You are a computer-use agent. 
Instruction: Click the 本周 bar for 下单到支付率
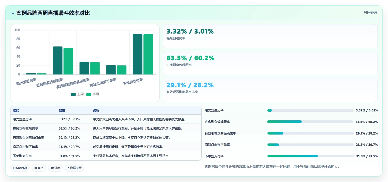click(x=148, y=54)
